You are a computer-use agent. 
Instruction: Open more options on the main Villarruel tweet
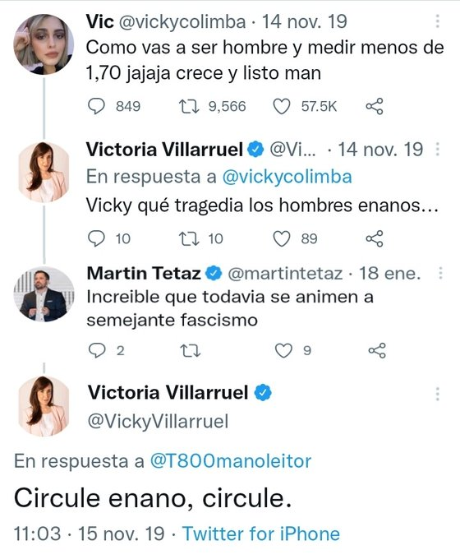pos(438,394)
